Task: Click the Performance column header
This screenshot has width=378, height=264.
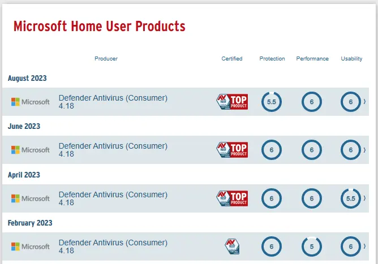Action: pos(312,59)
